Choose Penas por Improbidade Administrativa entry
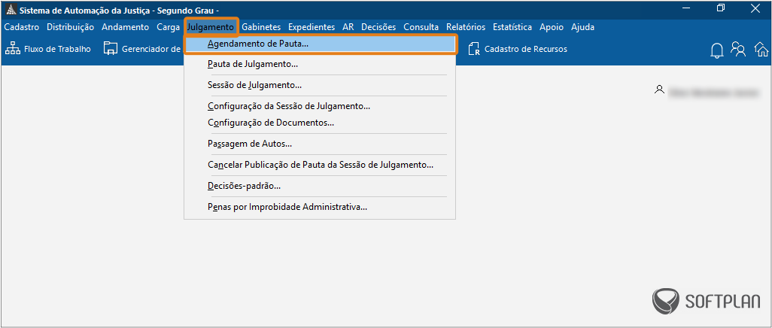The height and width of the screenshot is (328, 772). (320, 207)
